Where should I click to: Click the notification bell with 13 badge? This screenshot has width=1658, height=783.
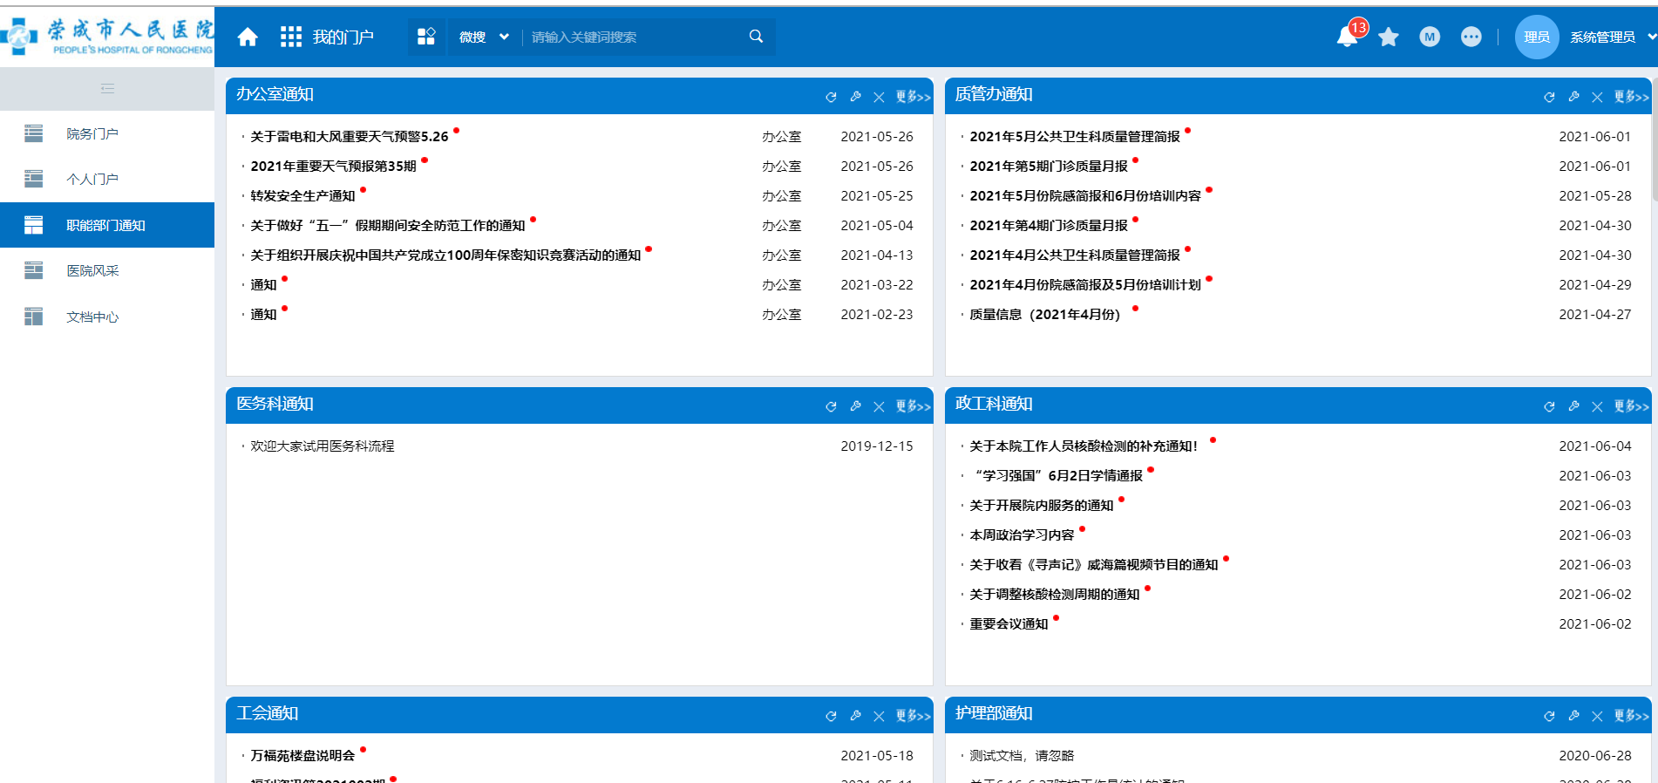click(1348, 37)
